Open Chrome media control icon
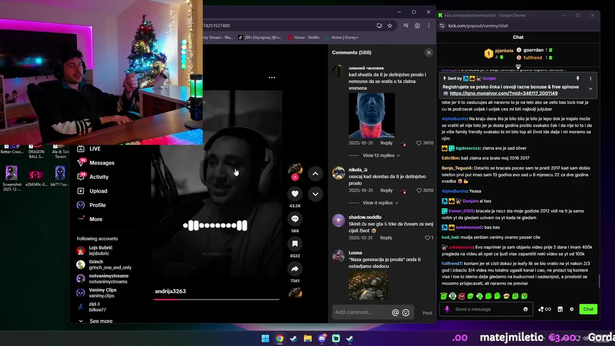Image resolution: width=615 pixels, height=346 pixels. click(406, 25)
